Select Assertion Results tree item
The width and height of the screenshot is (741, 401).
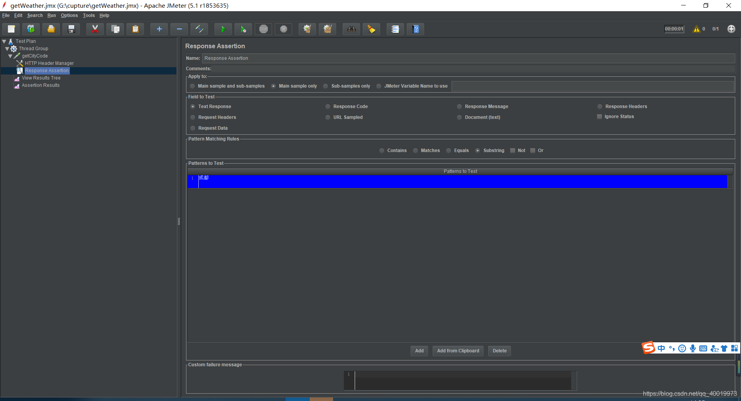click(x=41, y=85)
